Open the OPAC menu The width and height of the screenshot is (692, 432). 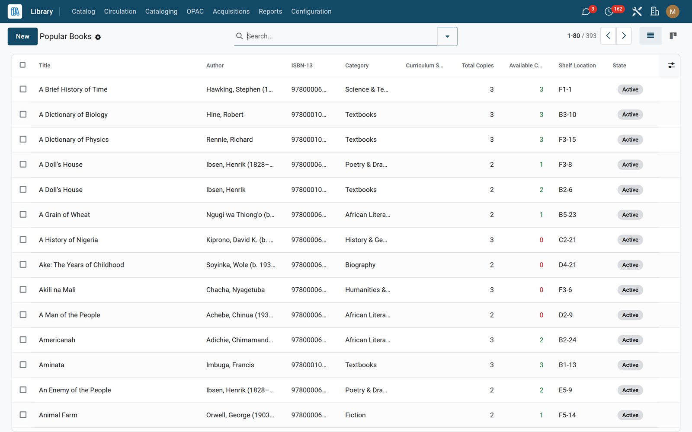coord(195,12)
